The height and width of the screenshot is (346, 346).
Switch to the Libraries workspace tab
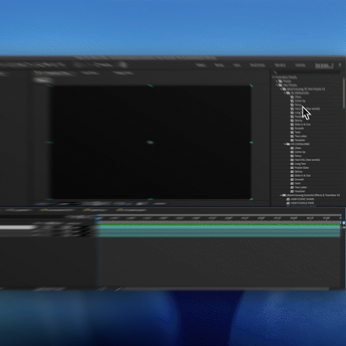300,65
